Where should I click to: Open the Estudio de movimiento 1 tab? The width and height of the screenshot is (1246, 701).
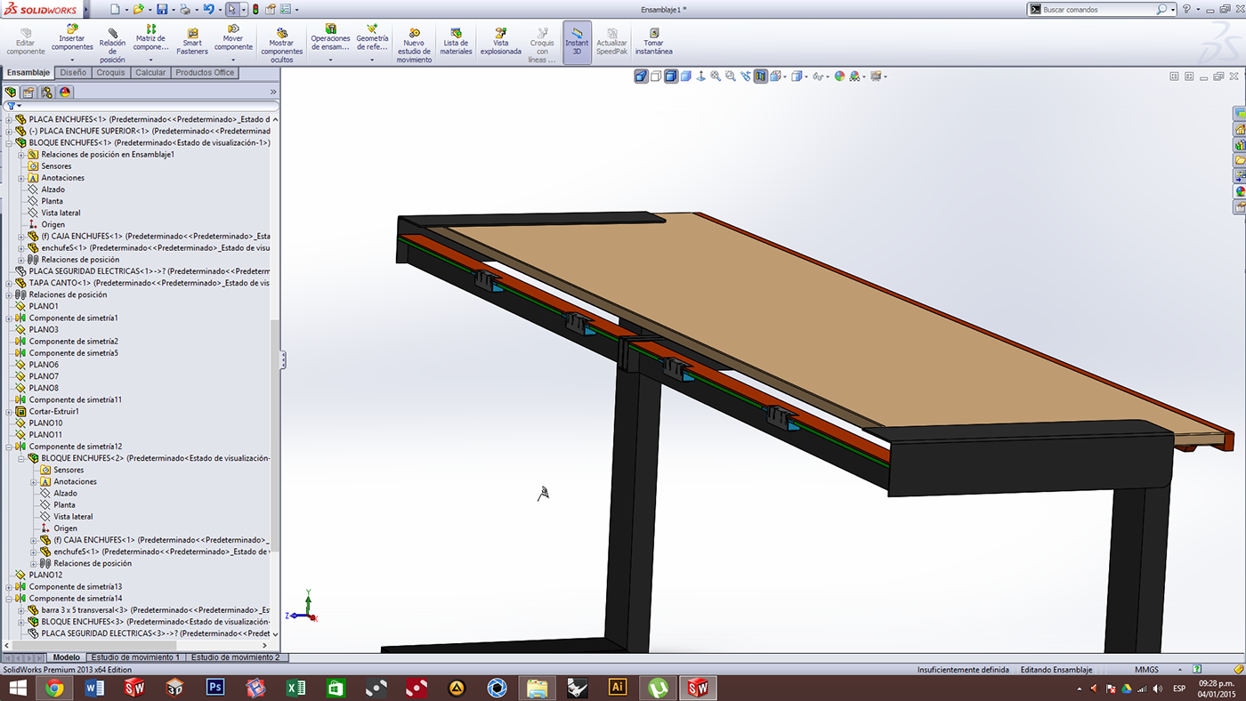point(135,657)
